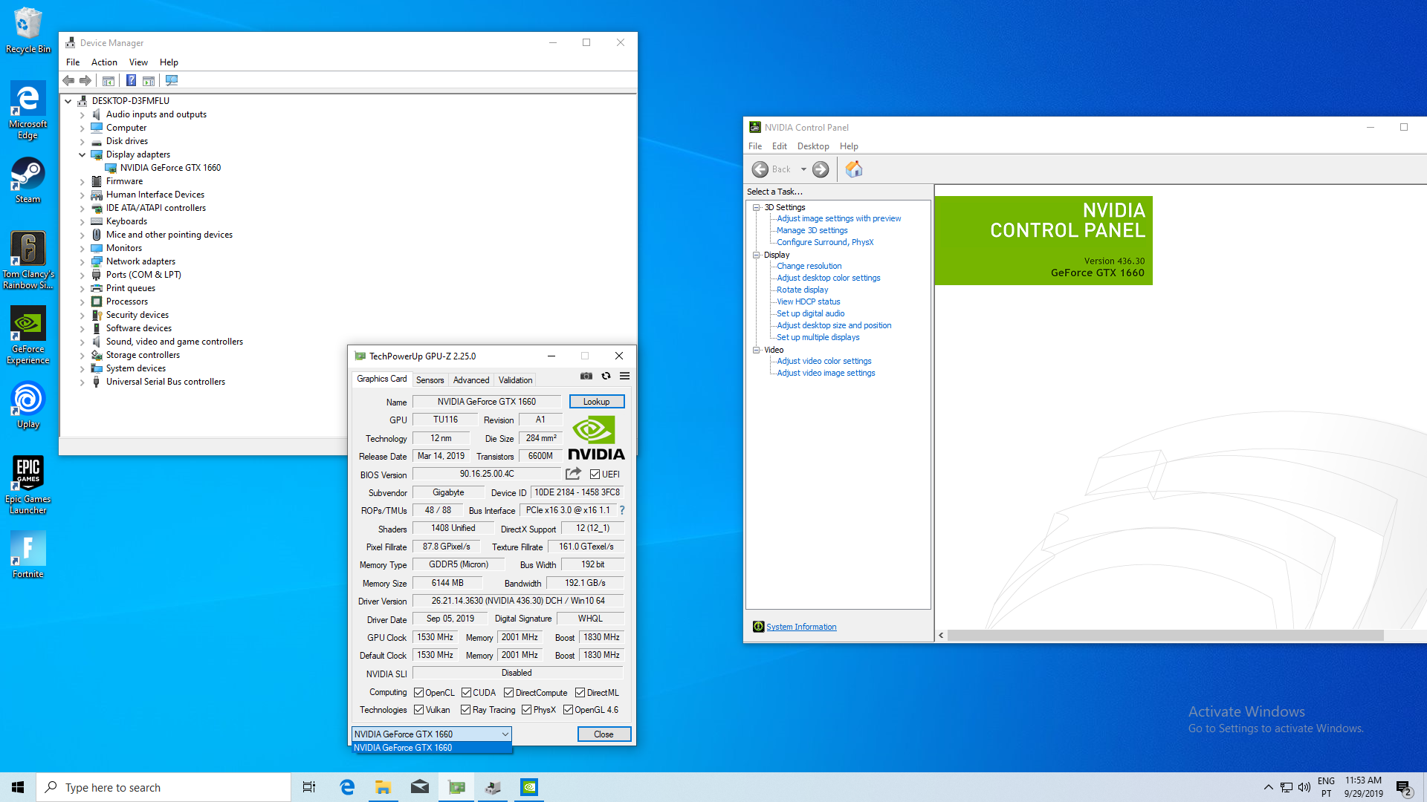This screenshot has height=802, width=1427.
Task: Click Device Manager properties pane toolbar icon
Action: (149, 80)
